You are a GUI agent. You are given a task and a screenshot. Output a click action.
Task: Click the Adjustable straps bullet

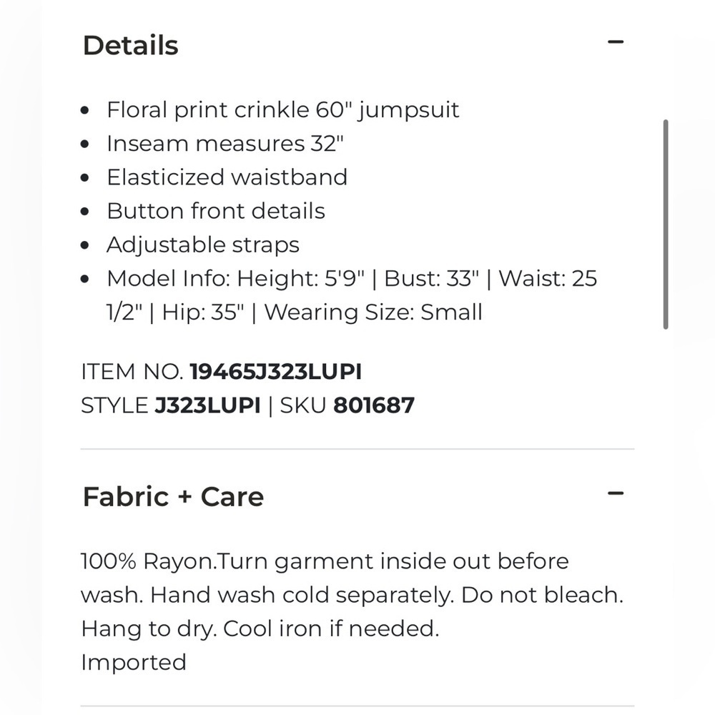click(x=203, y=245)
